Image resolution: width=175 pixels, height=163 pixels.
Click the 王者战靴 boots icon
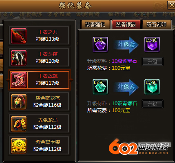[19, 80]
